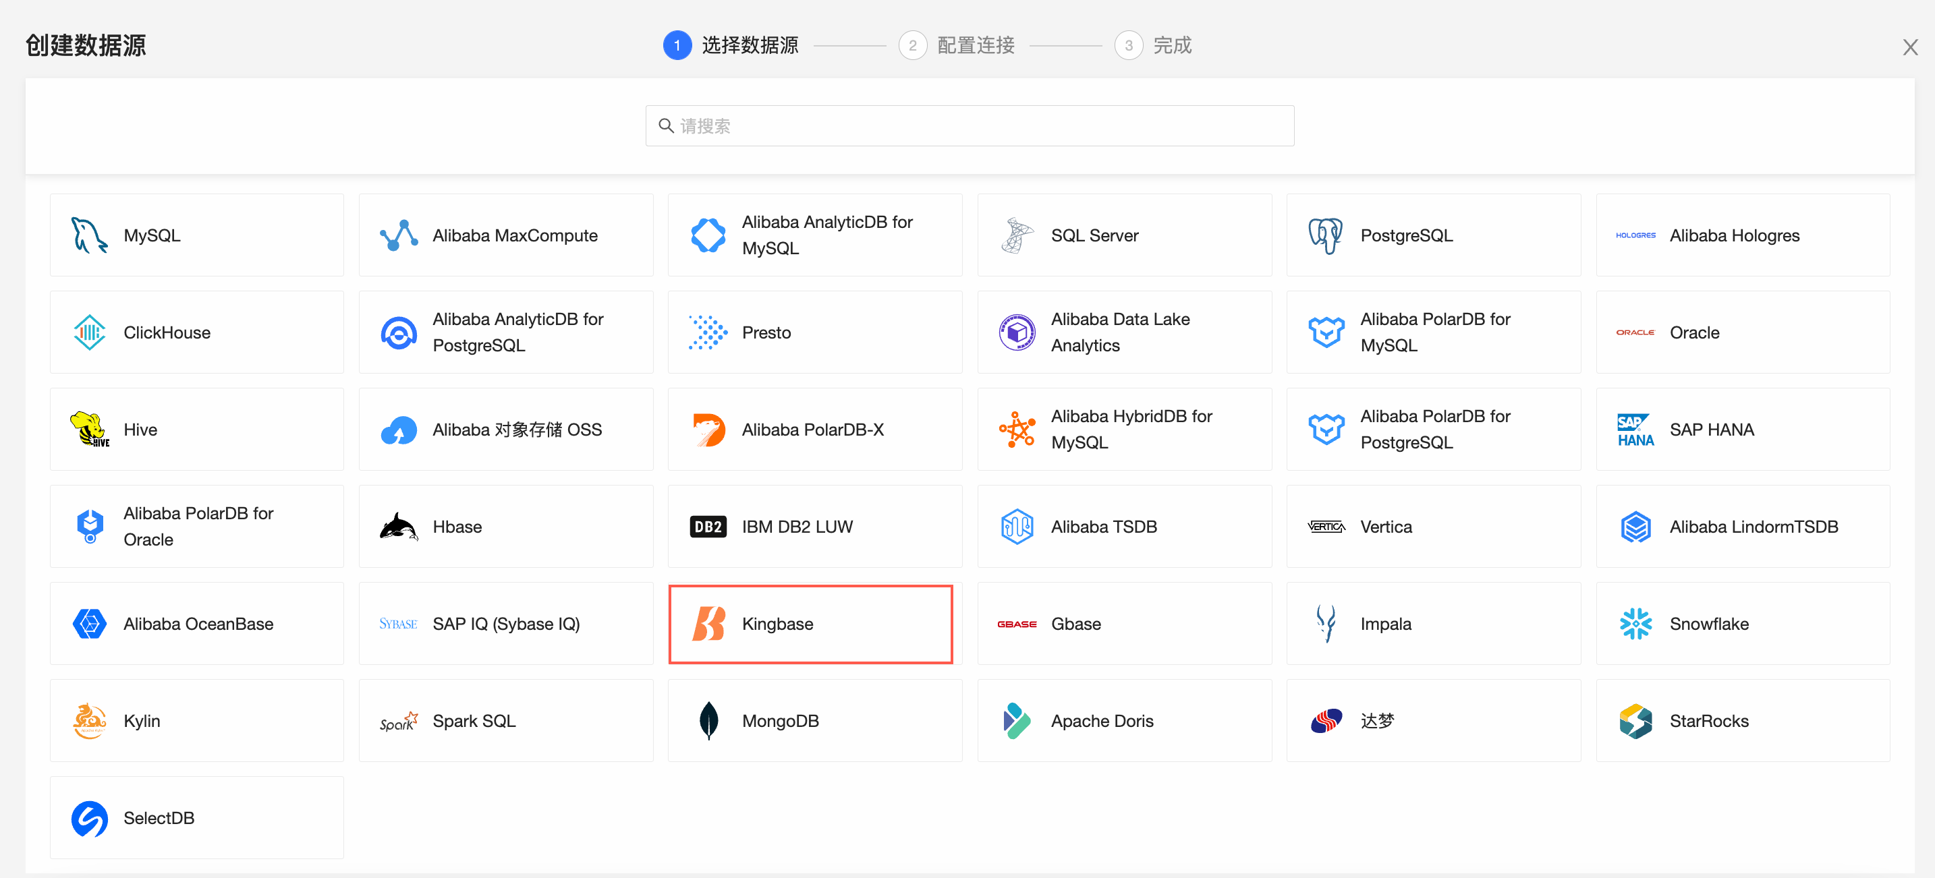Click the Kingbase orange K icon
The width and height of the screenshot is (1935, 878).
708,623
